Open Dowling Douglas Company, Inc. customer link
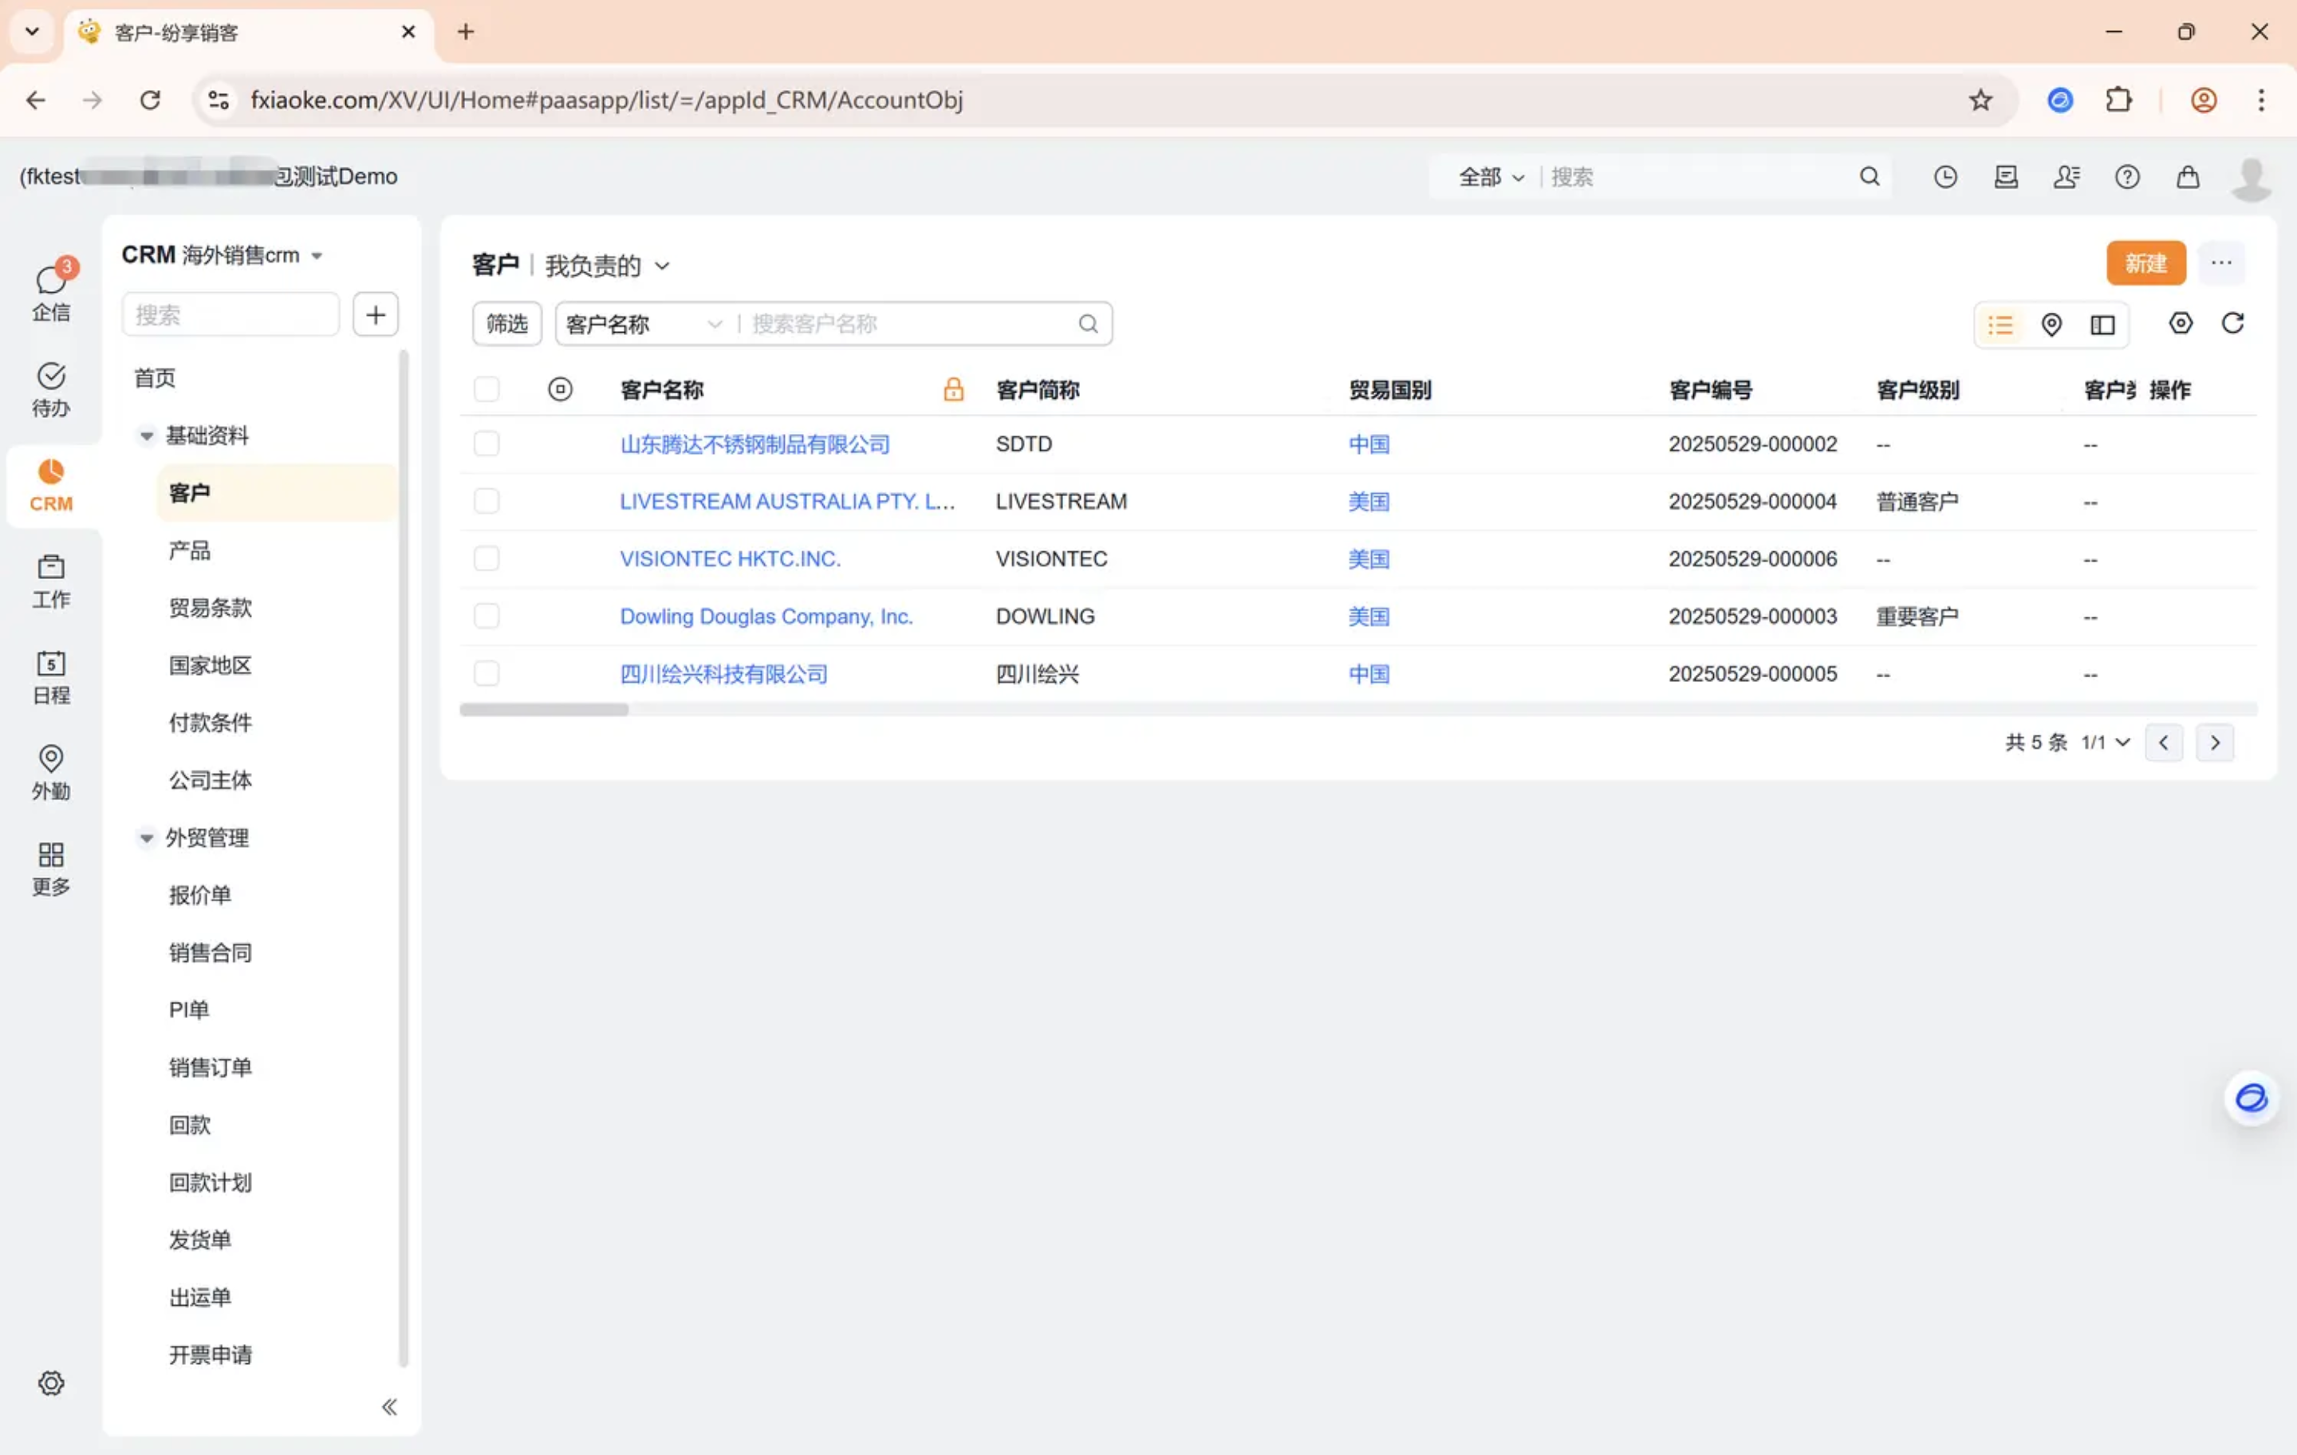The width and height of the screenshot is (2297, 1455). 766,617
